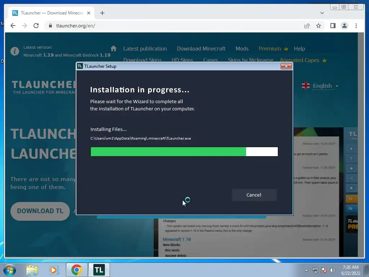Toggle Chrome side panel
This screenshot has height=277, width=369.
pyautogui.click(x=333, y=26)
